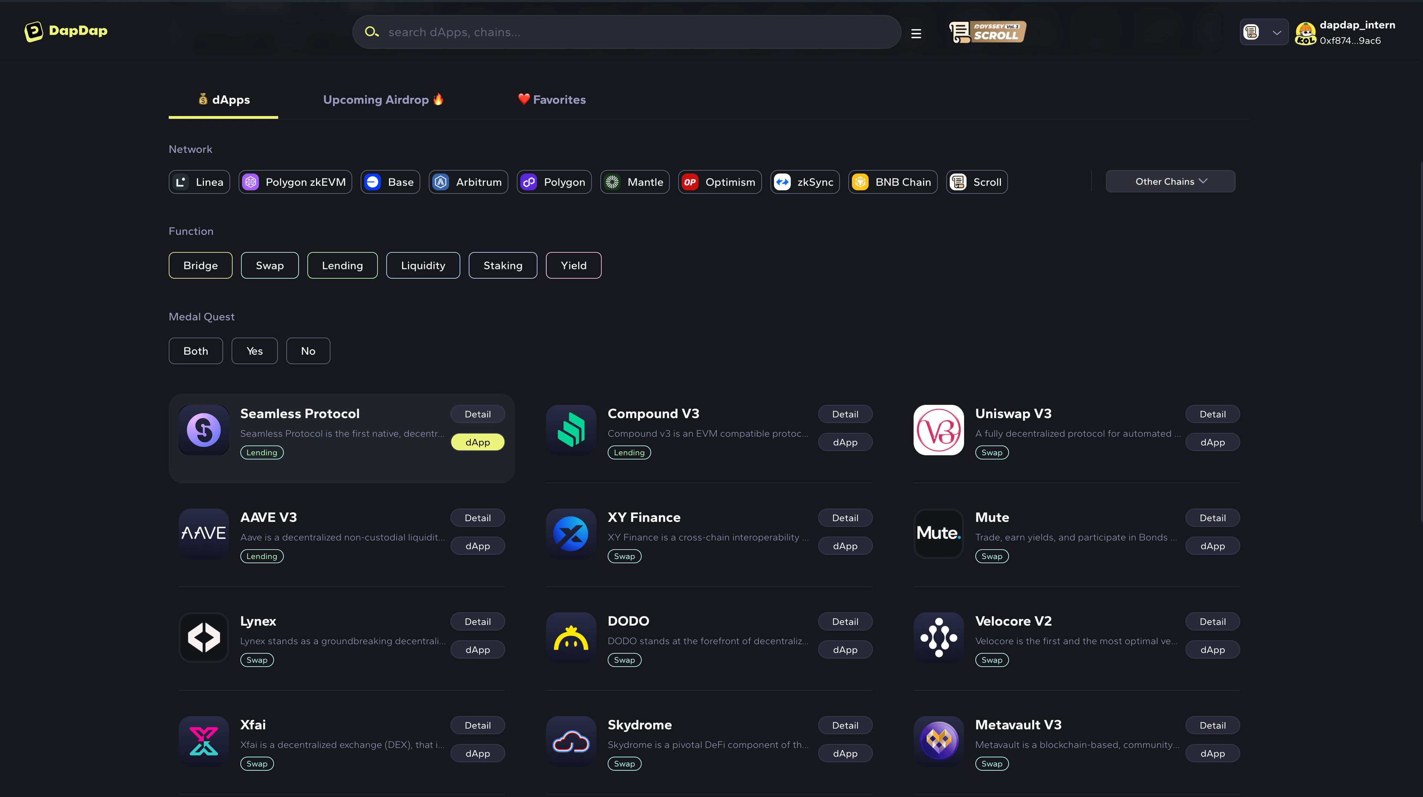Click the Compound V3 logo
Screen dimensions: 1423x797
(571, 430)
